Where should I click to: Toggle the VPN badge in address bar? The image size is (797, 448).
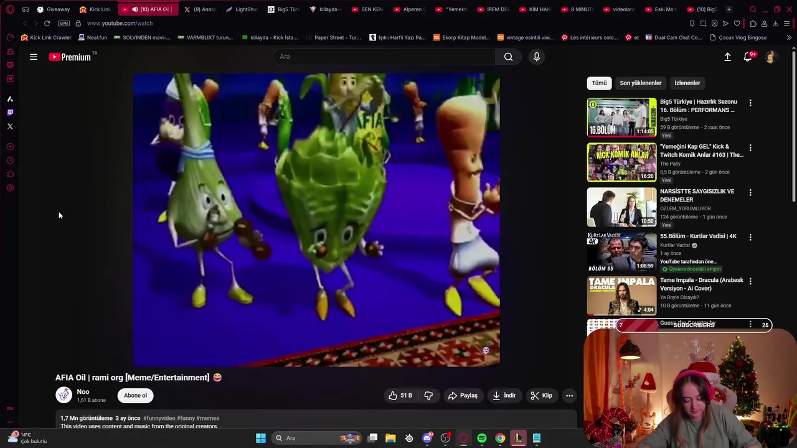click(64, 23)
